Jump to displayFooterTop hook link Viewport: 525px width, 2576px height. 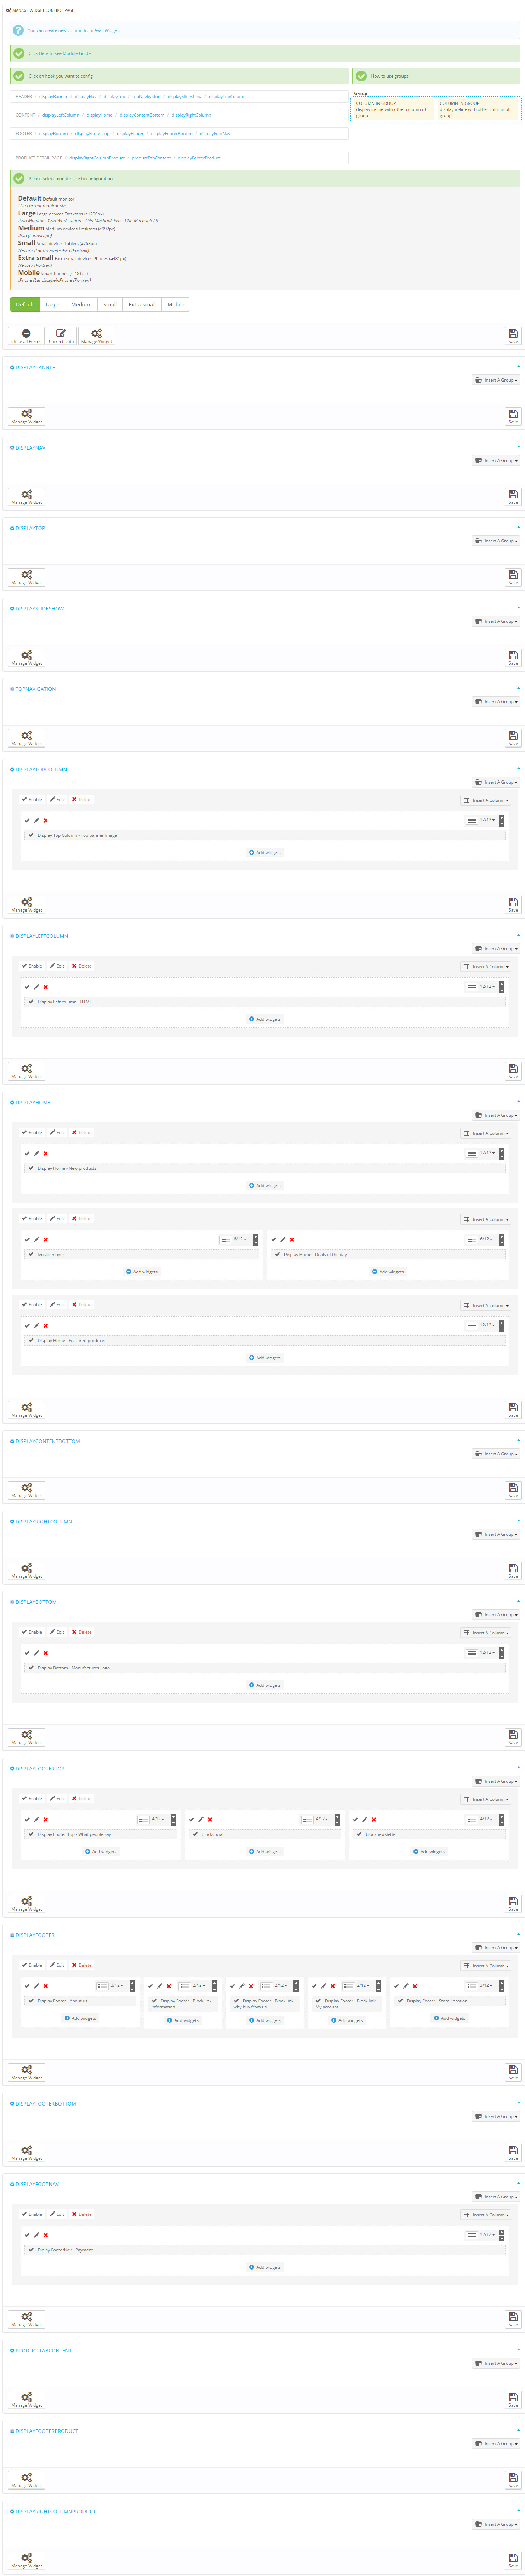click(x=92, y=133)
